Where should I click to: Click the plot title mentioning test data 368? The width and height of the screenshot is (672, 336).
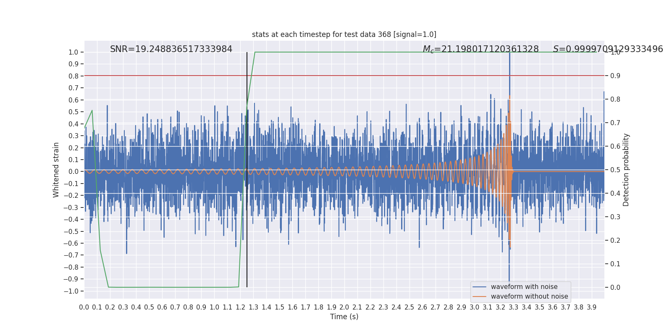pos(344,34)
